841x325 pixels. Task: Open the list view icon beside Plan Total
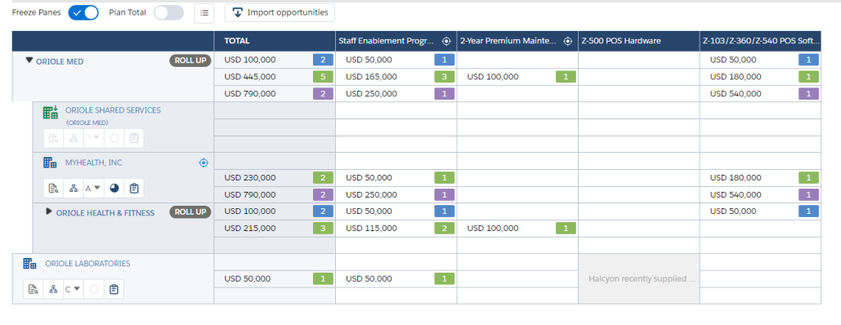(x=204, y=13)
